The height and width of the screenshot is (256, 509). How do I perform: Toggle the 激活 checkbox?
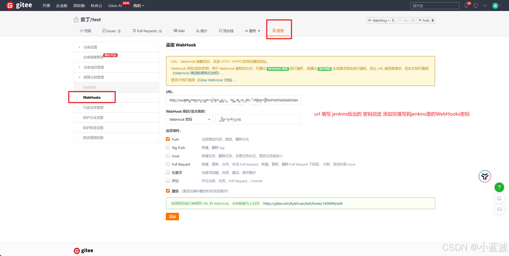[168, 191]
